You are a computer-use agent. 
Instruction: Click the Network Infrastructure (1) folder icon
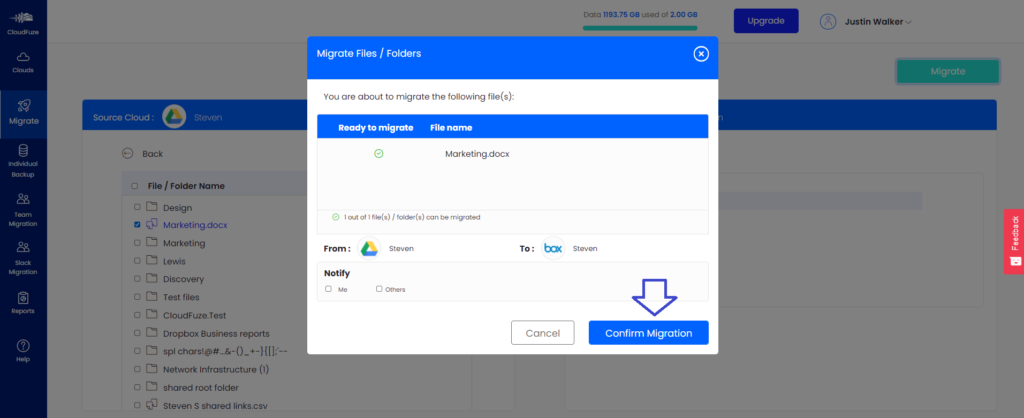[x=152, y=368]
